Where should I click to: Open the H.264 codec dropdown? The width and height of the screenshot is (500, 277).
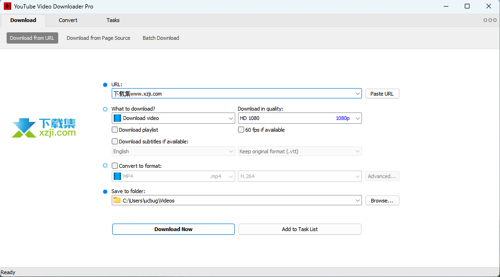(300, 176)
